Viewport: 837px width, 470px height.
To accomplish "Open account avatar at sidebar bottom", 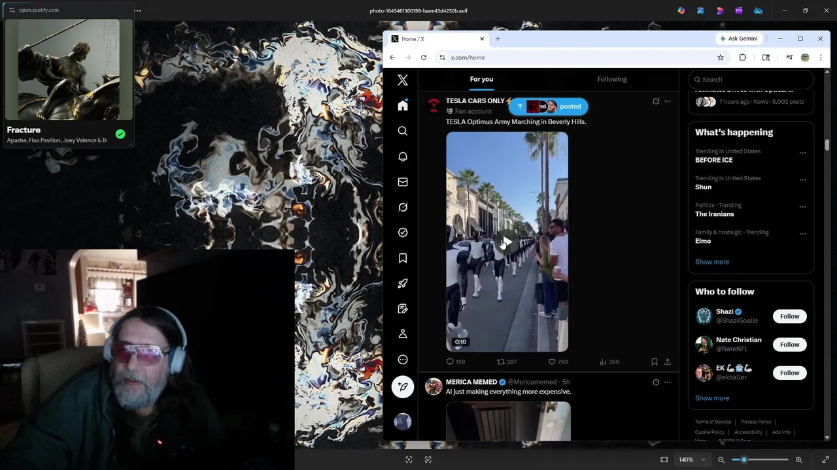I will tap(403, 421).
